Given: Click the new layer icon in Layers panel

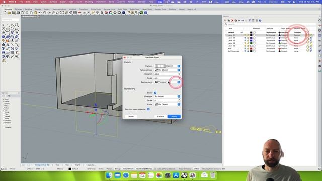Looking at the screenshot, I should click(225, 20).
